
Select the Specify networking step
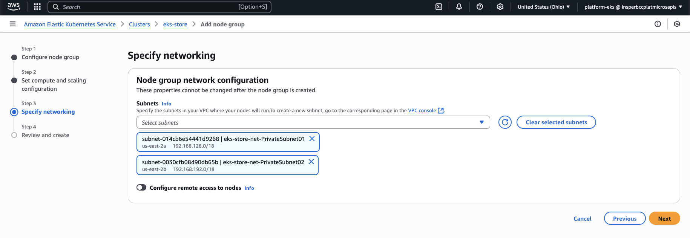(x=48, y=112)
